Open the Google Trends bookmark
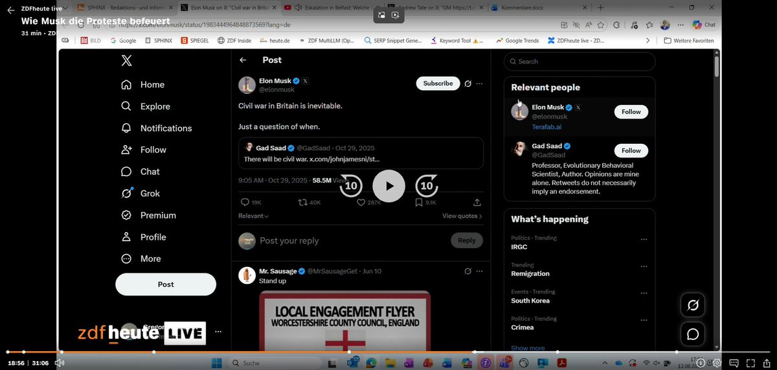Screen dimensions: 777x370 coord(517,40)
